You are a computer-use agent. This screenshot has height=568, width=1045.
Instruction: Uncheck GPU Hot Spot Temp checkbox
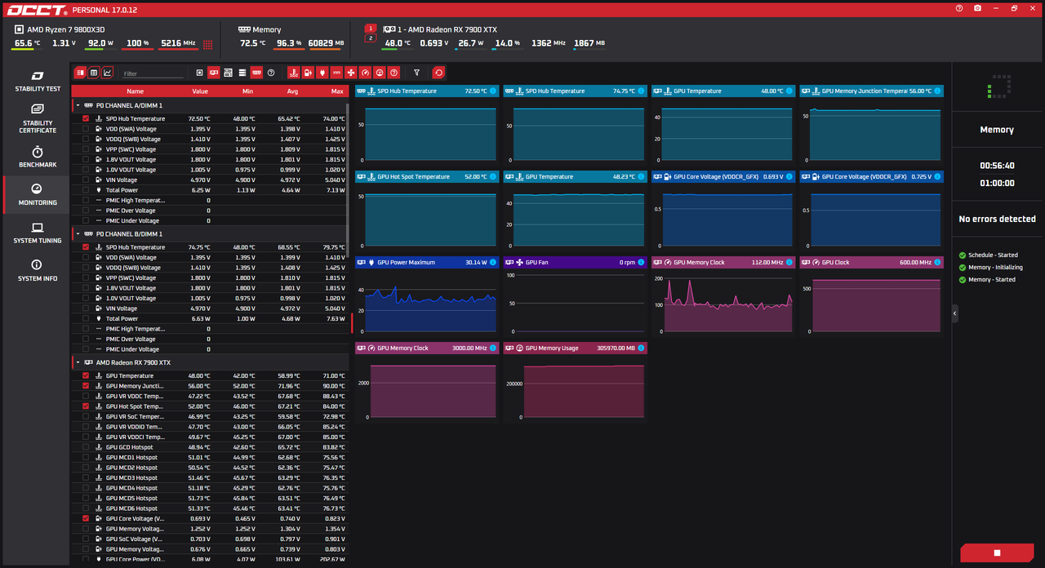point(86,406)
